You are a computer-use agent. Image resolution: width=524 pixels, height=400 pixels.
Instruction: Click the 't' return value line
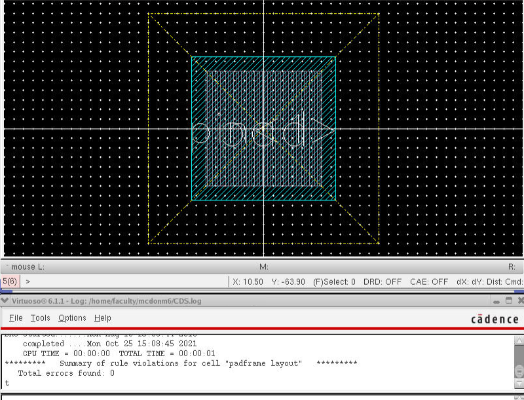pyautogui.click(x=7, y=383)
